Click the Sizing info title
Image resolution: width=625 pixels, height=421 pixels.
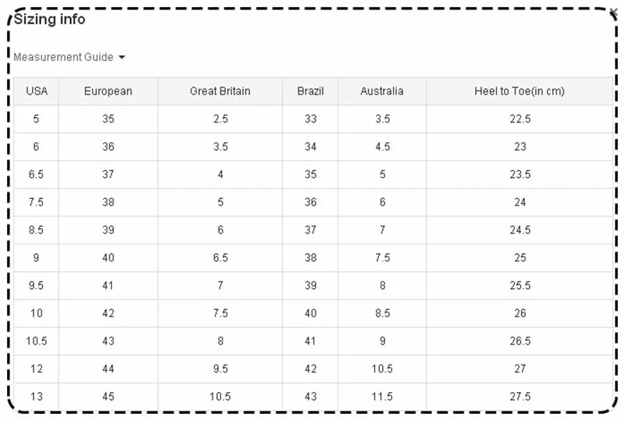tap(49, 19)
